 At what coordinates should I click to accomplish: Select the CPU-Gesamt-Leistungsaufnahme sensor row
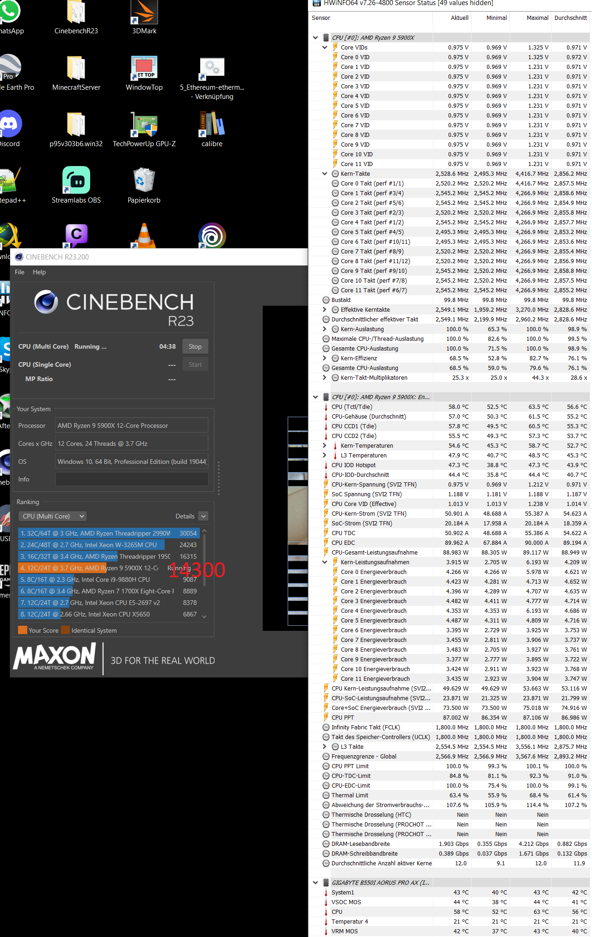(x=450, y=553)
